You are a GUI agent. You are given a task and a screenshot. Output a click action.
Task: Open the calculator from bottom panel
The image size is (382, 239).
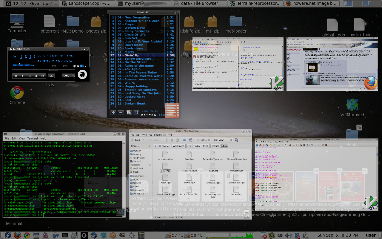tap(141, 235)
